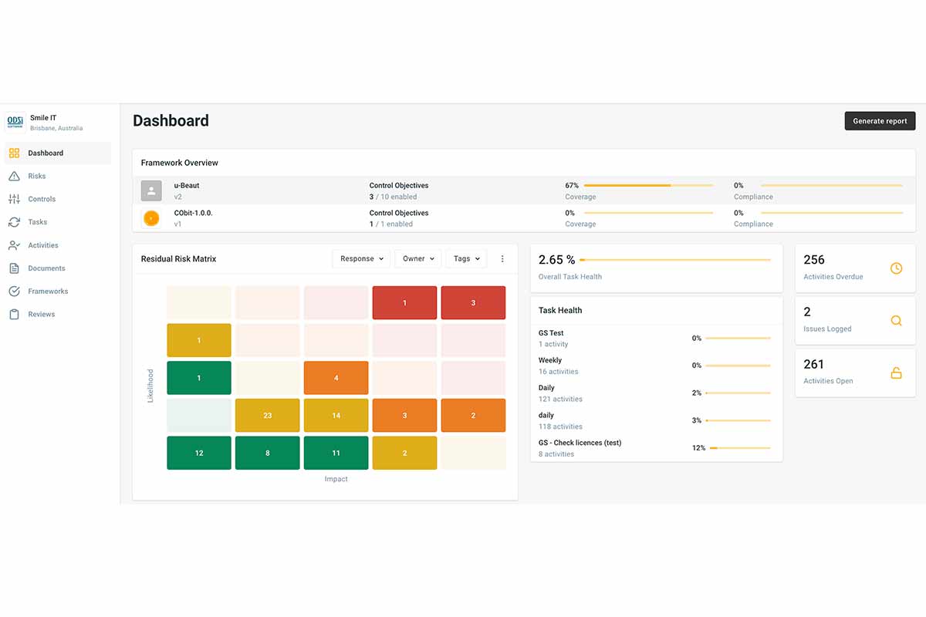
Task: Click the Activities person-check icon
Action: pyautogui.click(x=14, y=245)
